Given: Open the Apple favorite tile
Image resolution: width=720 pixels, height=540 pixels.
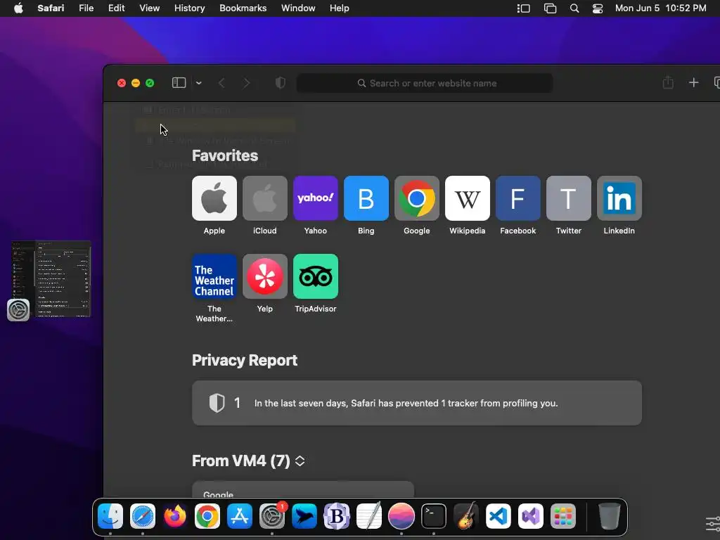Looking at the screenshot, I should pos(214,198).
